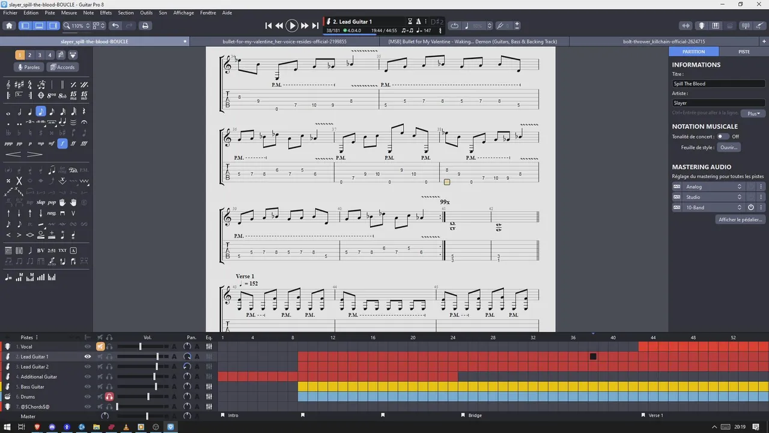This screenshot has width=769, height=433.
Task: Jump to last bar with skip-to-end button
Action: [315, 26]
